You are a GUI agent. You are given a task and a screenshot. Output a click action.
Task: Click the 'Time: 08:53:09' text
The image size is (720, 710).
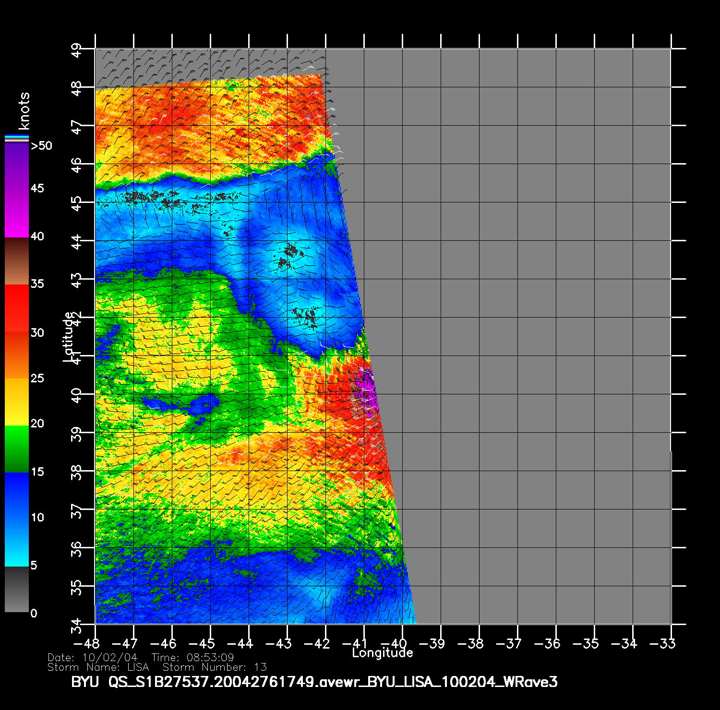click(192, 657)
